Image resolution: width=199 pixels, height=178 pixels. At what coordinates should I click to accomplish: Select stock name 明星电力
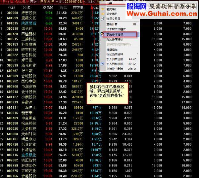pos(29,139)
